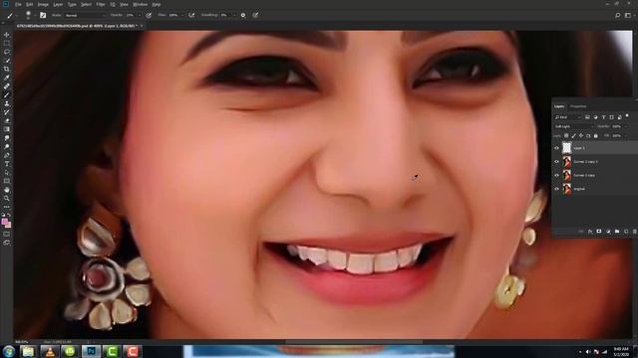Open the Soft Light blend mode dropdown
Image resolution: width=638 pixels, height=358 pixels.
coord(574,126)
